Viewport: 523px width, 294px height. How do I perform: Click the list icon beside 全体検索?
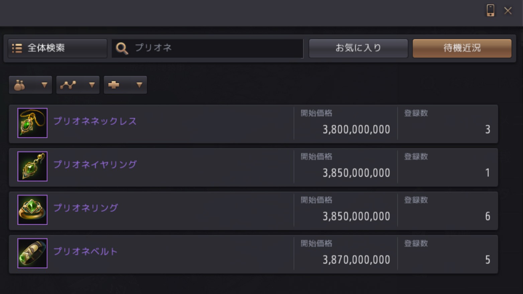pos(17,48)
